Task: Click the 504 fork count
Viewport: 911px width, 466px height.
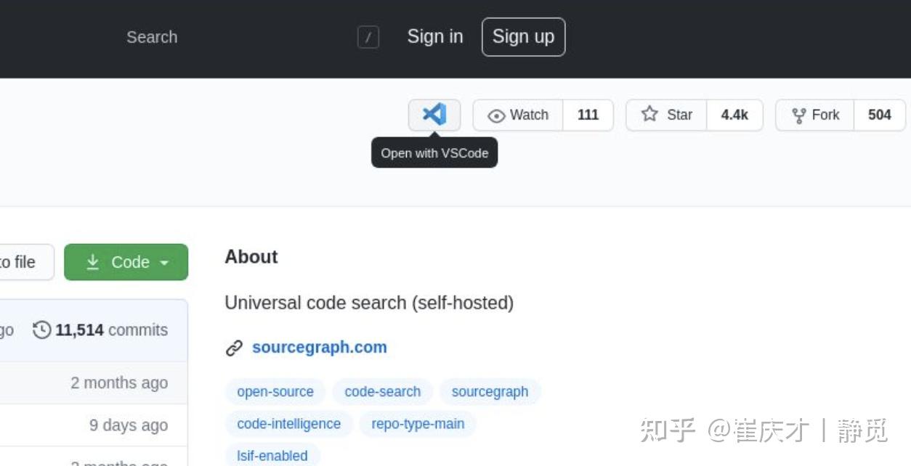Action: click(880, 114)
